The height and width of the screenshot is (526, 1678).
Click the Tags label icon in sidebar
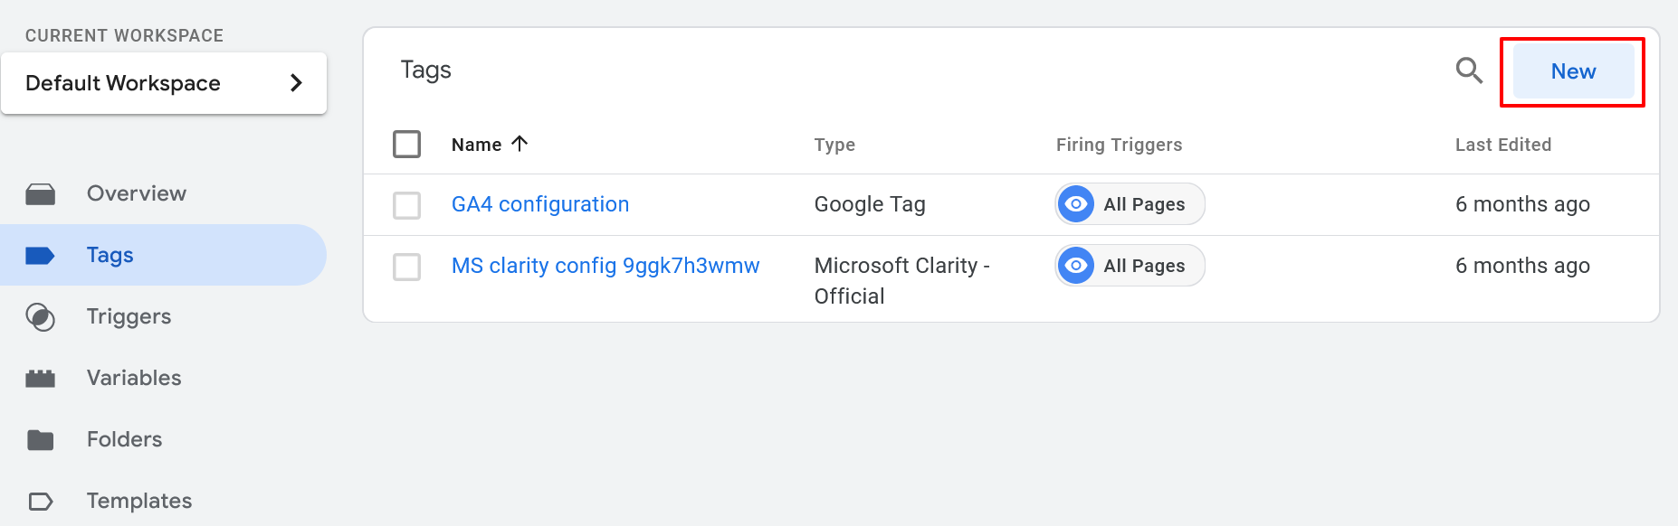pyautogui.click(x=40, y=256)
